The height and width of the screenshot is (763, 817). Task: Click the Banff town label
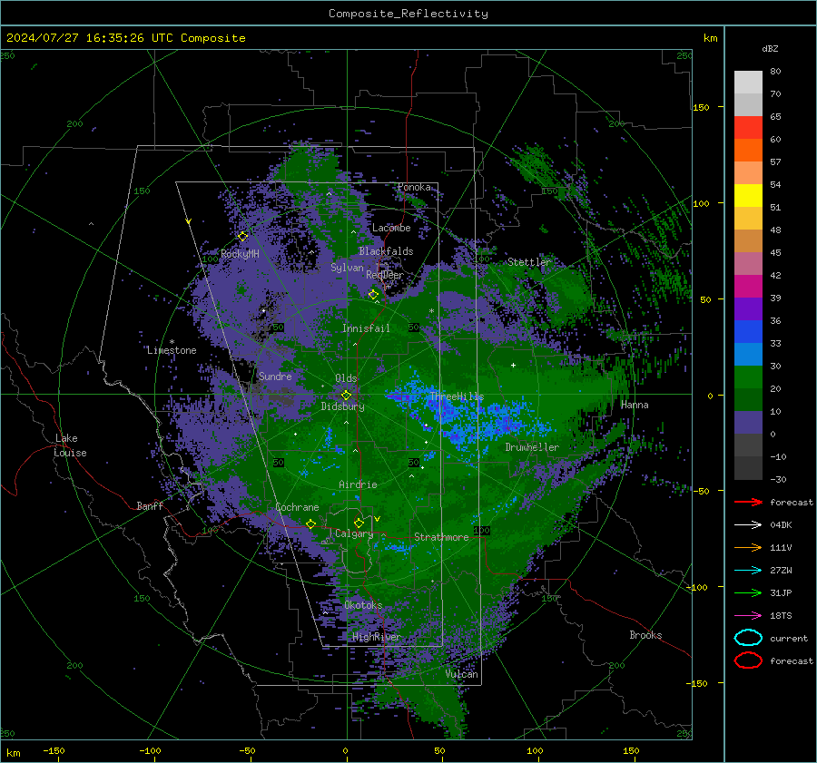point(150,505)
